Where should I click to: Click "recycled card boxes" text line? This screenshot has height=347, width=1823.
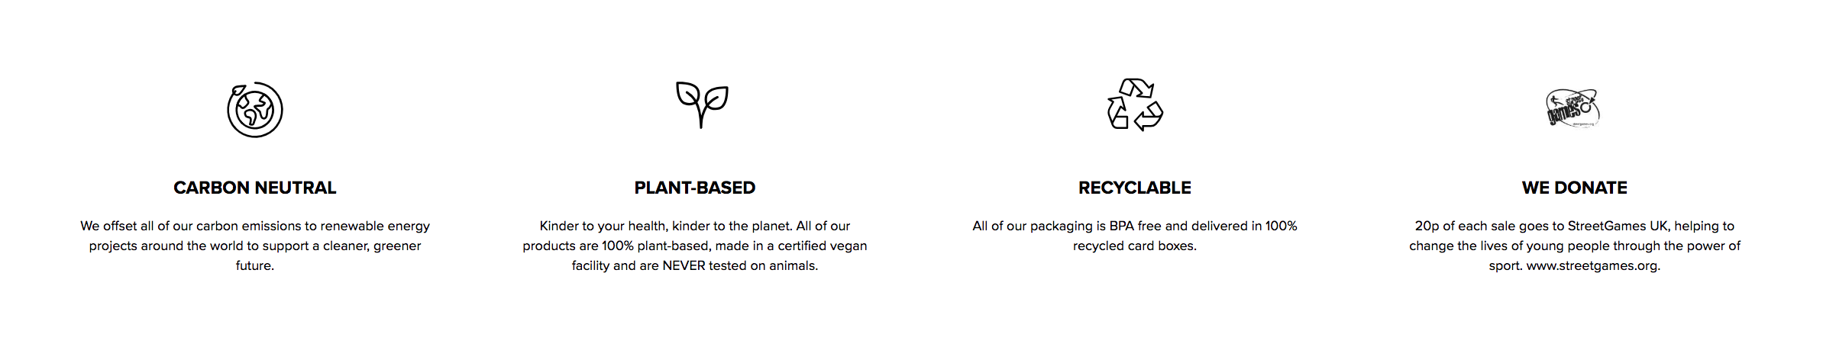1135,246
